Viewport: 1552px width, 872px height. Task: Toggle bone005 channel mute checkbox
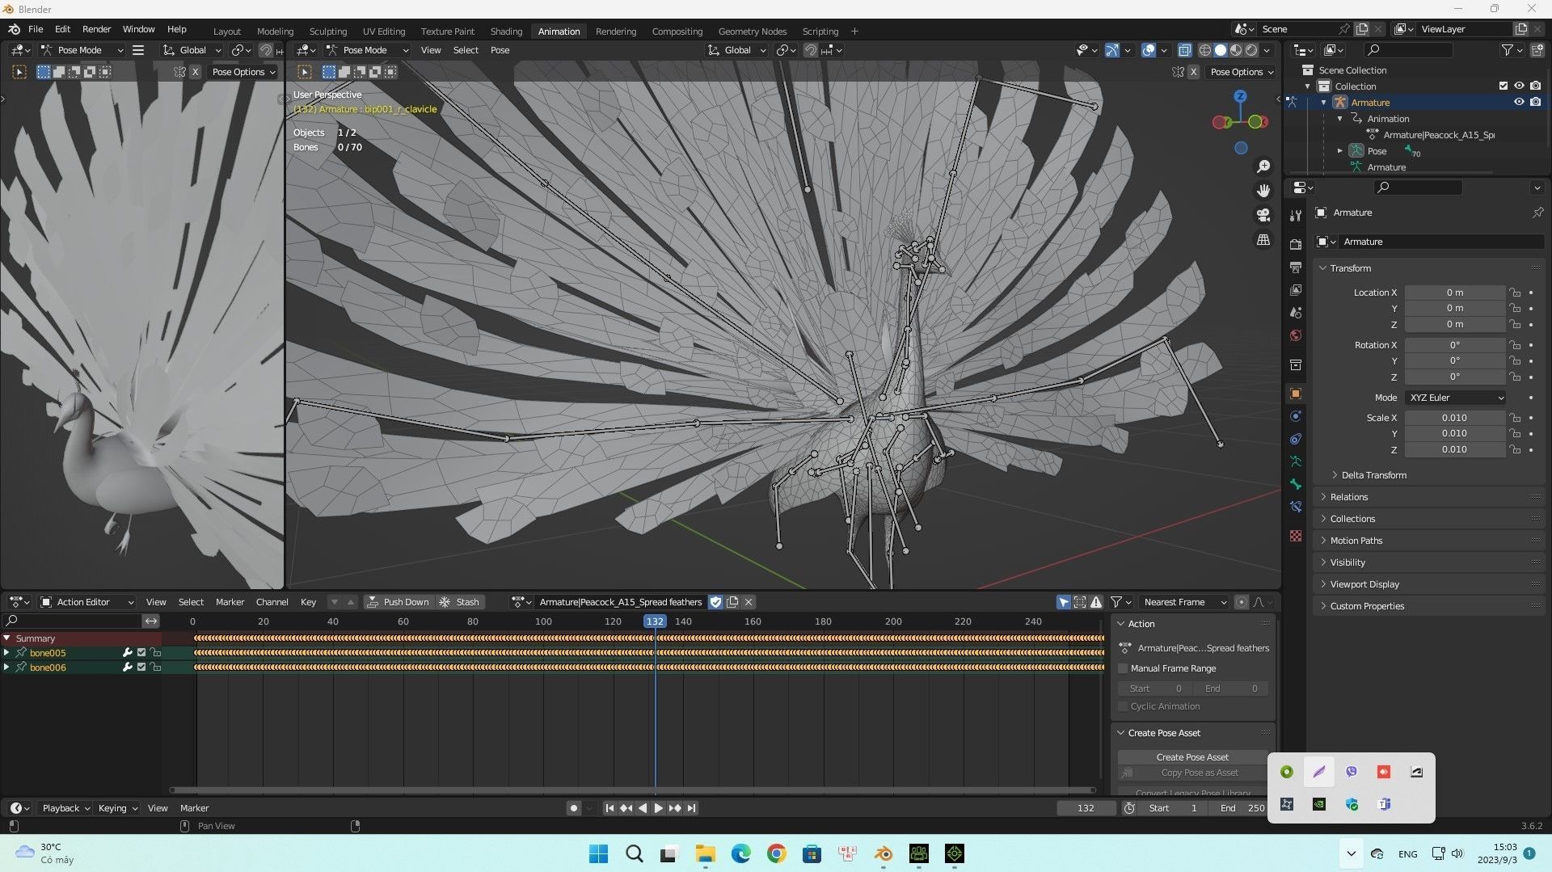tap(141, 653)
